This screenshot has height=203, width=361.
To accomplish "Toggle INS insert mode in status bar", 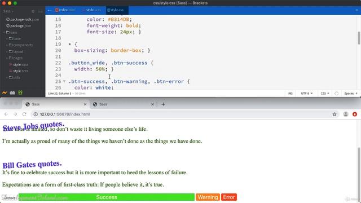I will tap(290, 94).
